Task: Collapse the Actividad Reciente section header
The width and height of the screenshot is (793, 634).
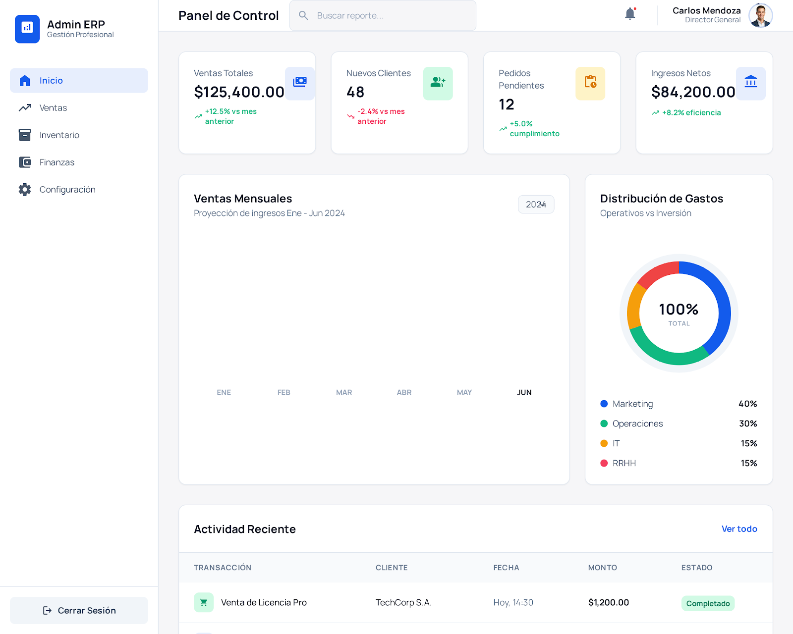Action: (245, 529)
